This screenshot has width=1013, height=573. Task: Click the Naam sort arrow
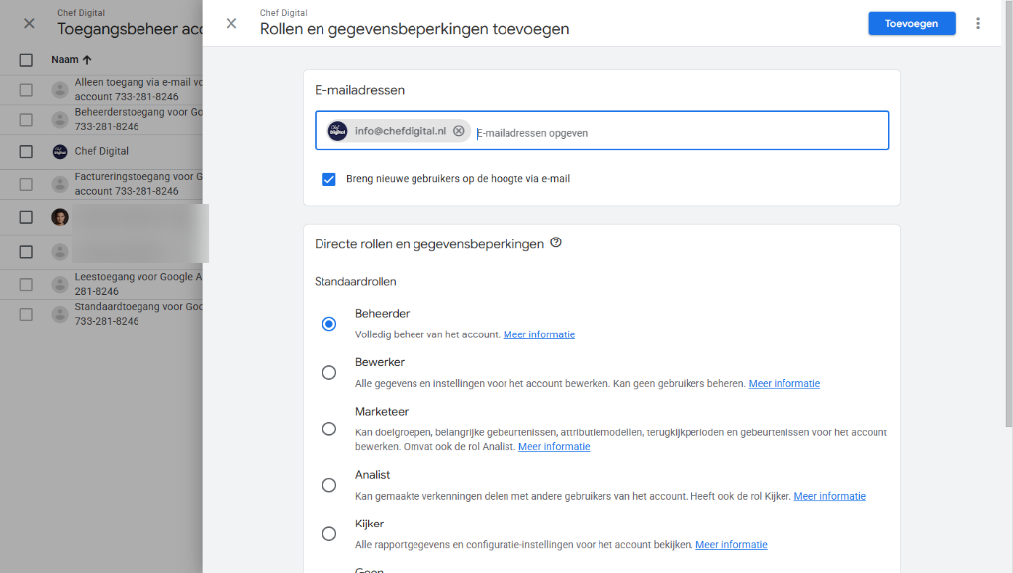pos(87,60)
